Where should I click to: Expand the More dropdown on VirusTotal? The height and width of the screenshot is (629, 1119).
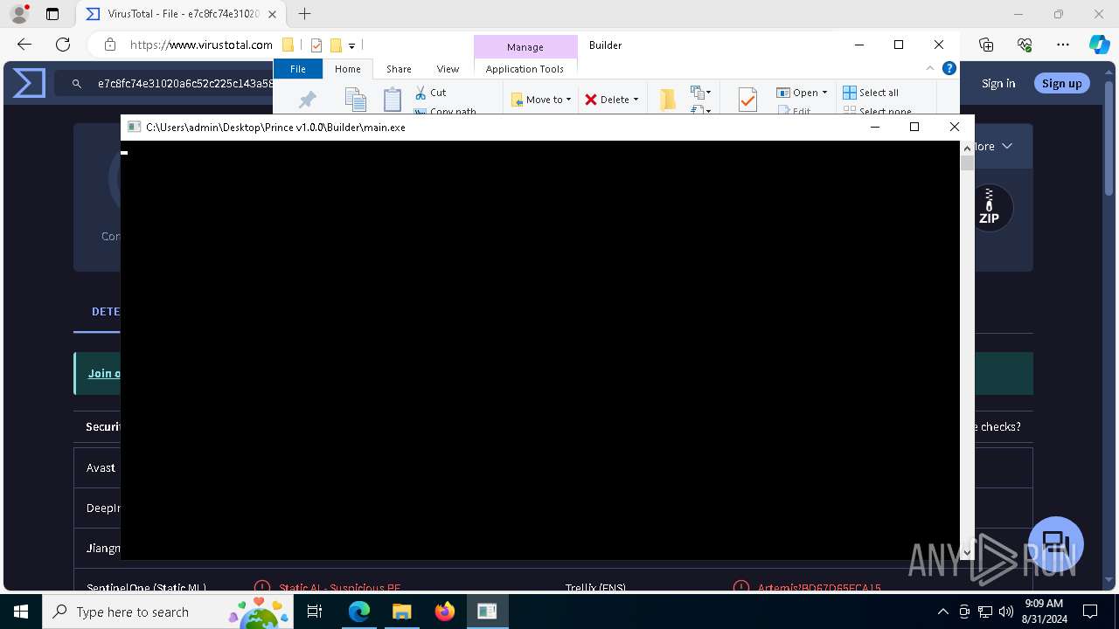click(992, 146)
